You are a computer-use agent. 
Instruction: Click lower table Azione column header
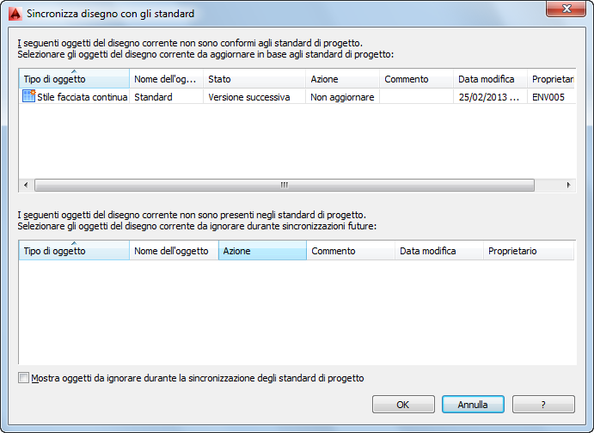click(262, 251)
